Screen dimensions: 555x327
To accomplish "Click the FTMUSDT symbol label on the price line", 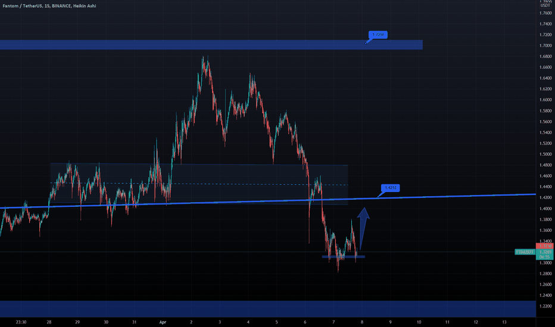I will pyautogui.click(x=525, y=252).
